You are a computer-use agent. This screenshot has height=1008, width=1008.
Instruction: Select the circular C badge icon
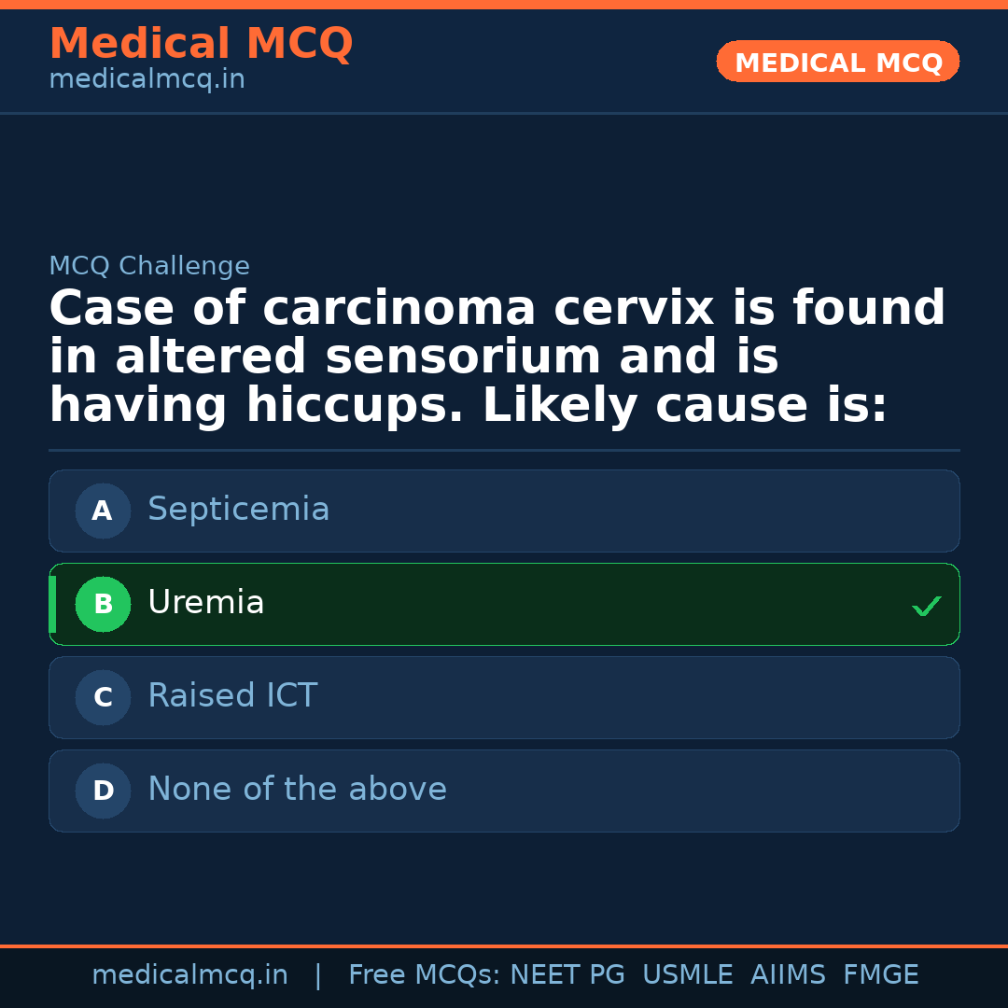point(103,697)
